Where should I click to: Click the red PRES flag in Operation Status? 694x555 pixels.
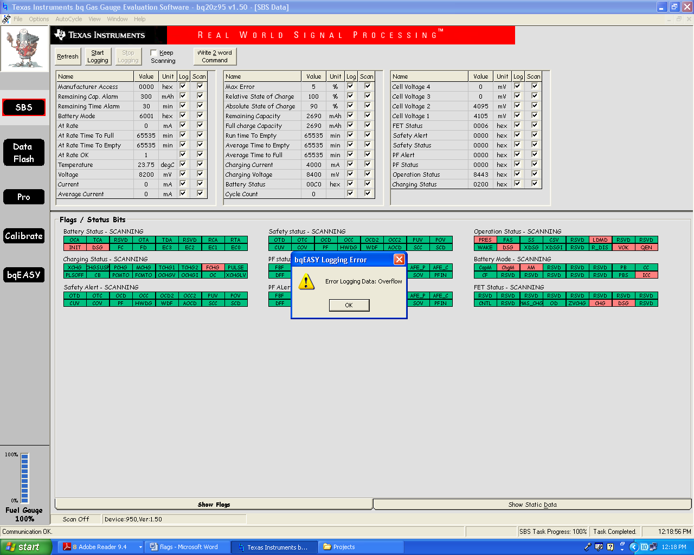485,240
